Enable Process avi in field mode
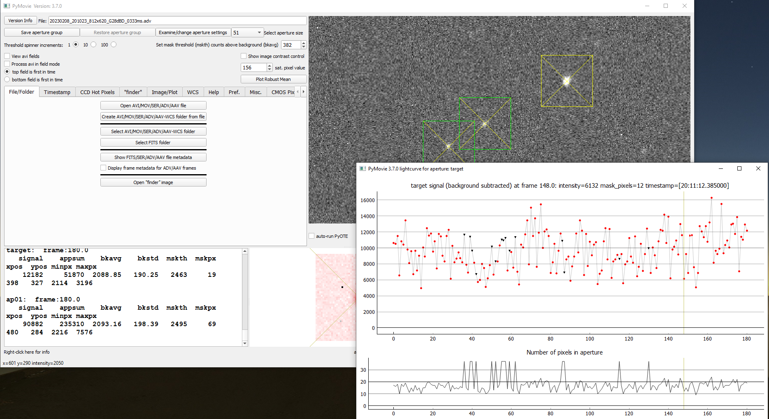This screenshot has height=419, width=769. tap(7, 64)
